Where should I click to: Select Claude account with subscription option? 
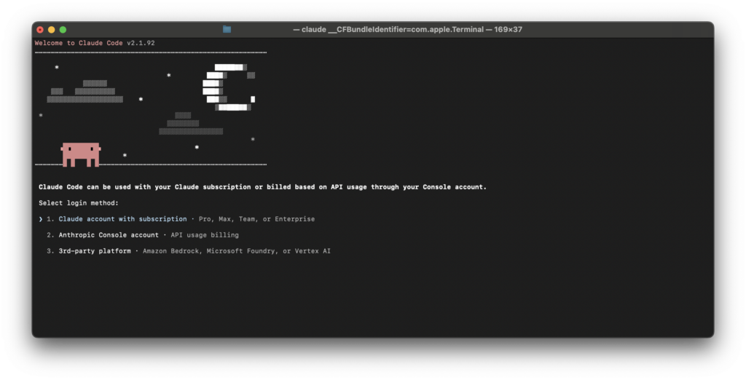click(122, 219)
